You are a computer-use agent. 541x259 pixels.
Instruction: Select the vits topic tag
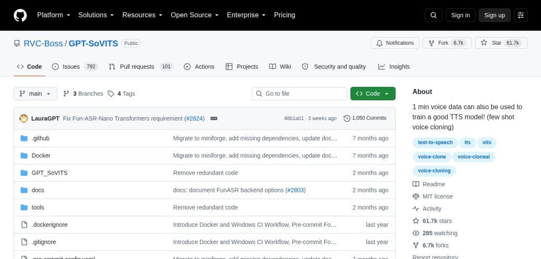[x=487, y=143]
